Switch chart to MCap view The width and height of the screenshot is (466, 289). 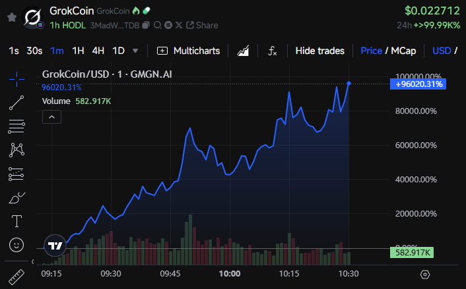tap(403, 51)
